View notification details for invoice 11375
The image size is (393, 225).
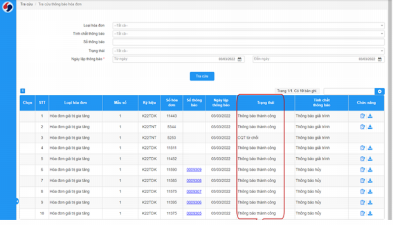tap(362, 213)
